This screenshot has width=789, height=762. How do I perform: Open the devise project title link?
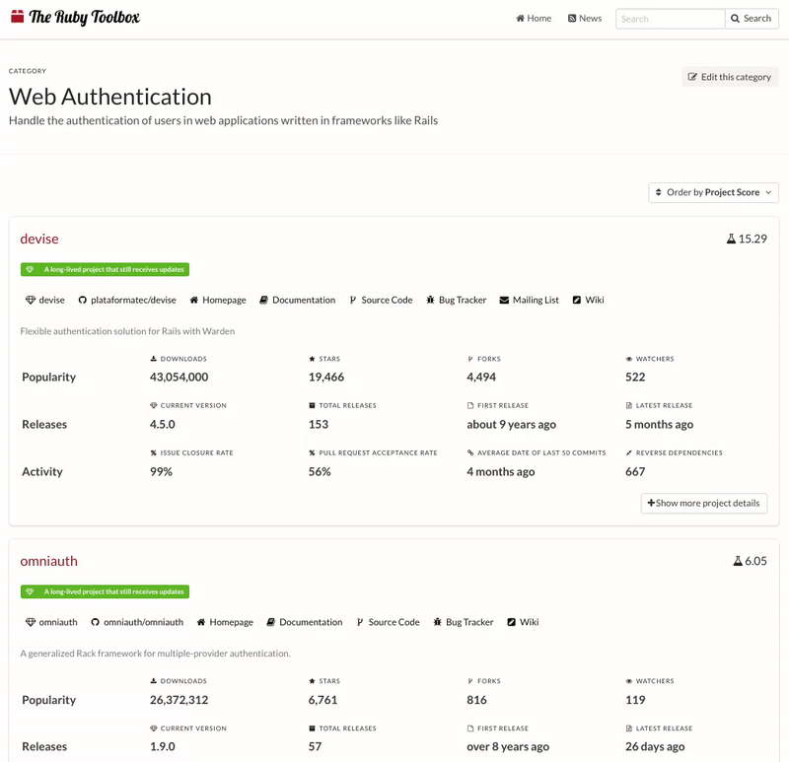pos(39,239)
